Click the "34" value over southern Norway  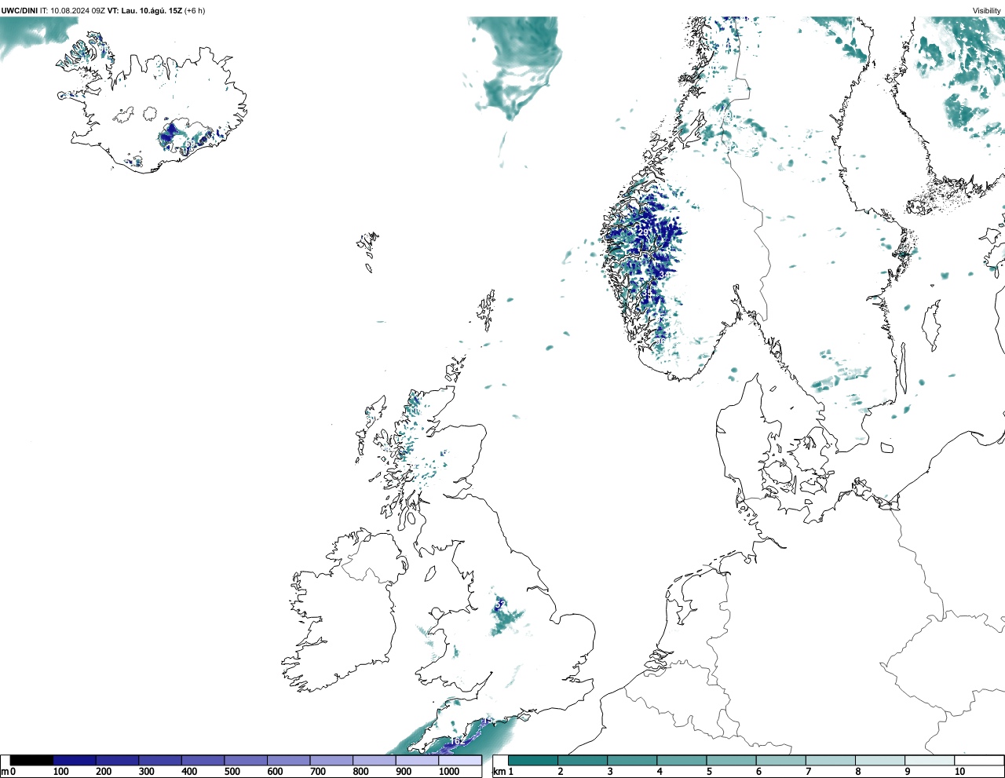[x=664, y=276]
